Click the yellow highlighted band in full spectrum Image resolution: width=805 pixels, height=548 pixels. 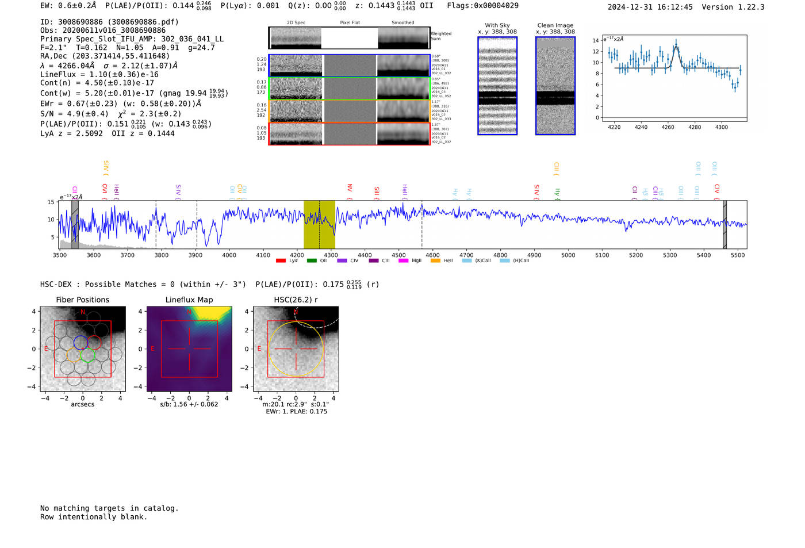click(319, 224)
